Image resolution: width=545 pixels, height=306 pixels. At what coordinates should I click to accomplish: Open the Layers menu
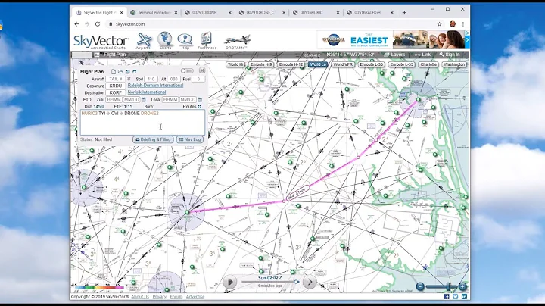[394, 55]
